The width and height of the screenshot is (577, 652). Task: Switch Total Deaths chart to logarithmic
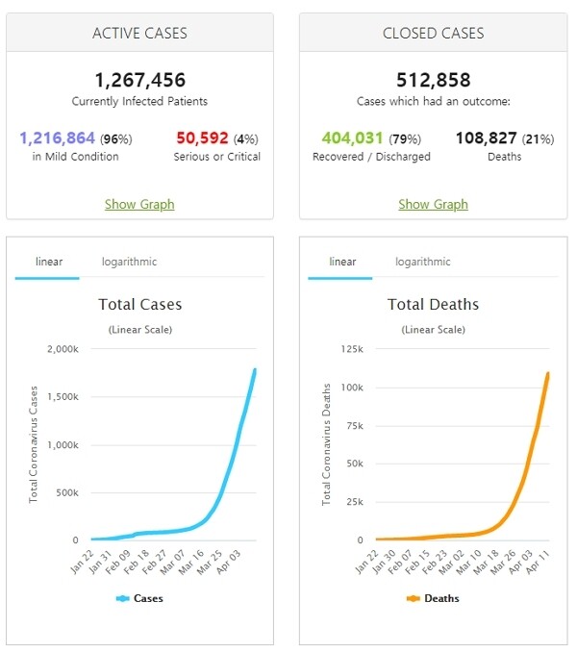click(x=422, y=262)
